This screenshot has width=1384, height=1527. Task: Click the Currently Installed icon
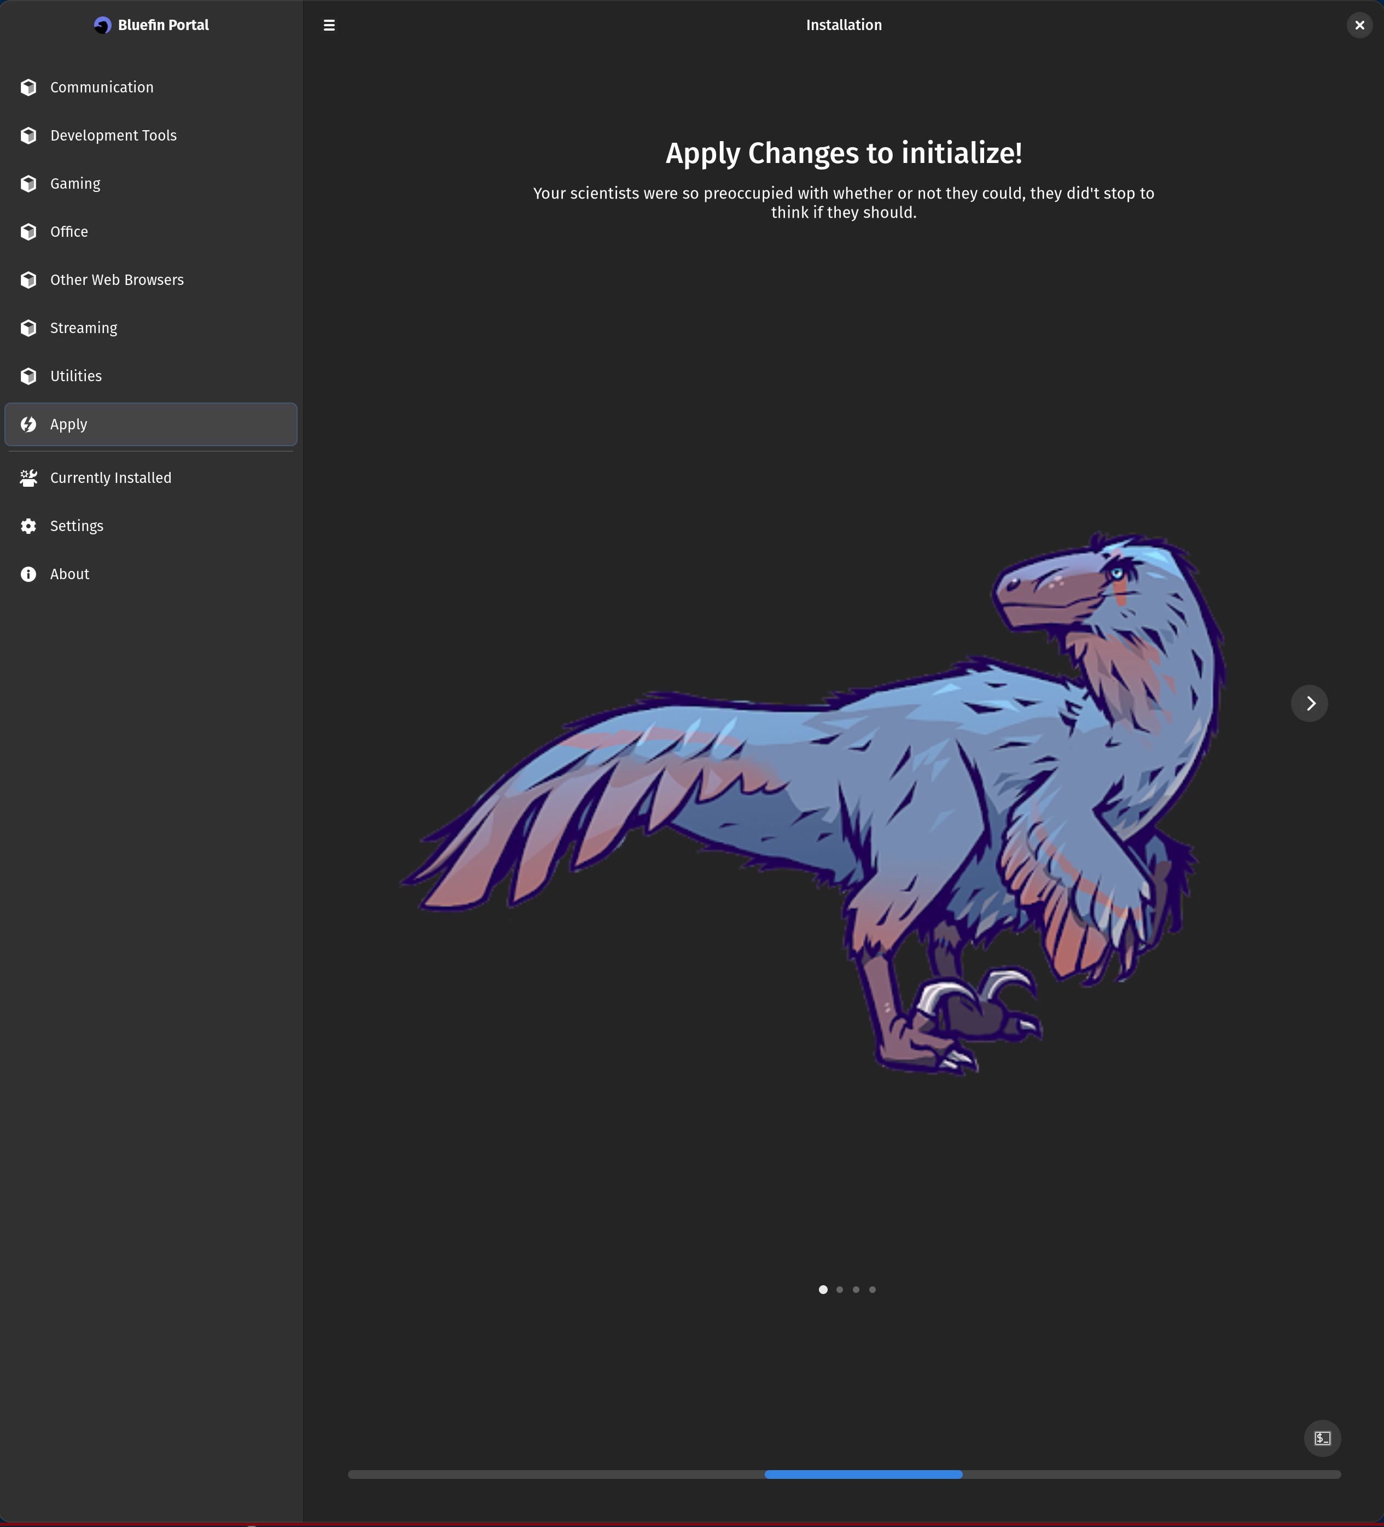(x=29, y=478)
